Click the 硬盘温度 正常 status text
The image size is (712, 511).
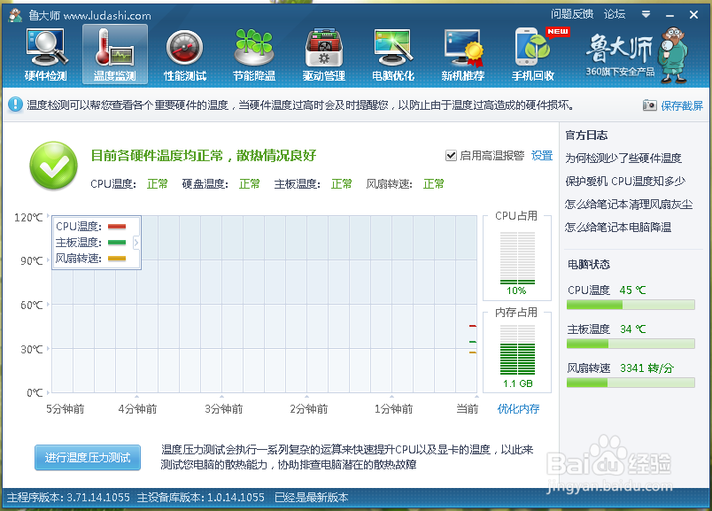(x=221, y=184)
